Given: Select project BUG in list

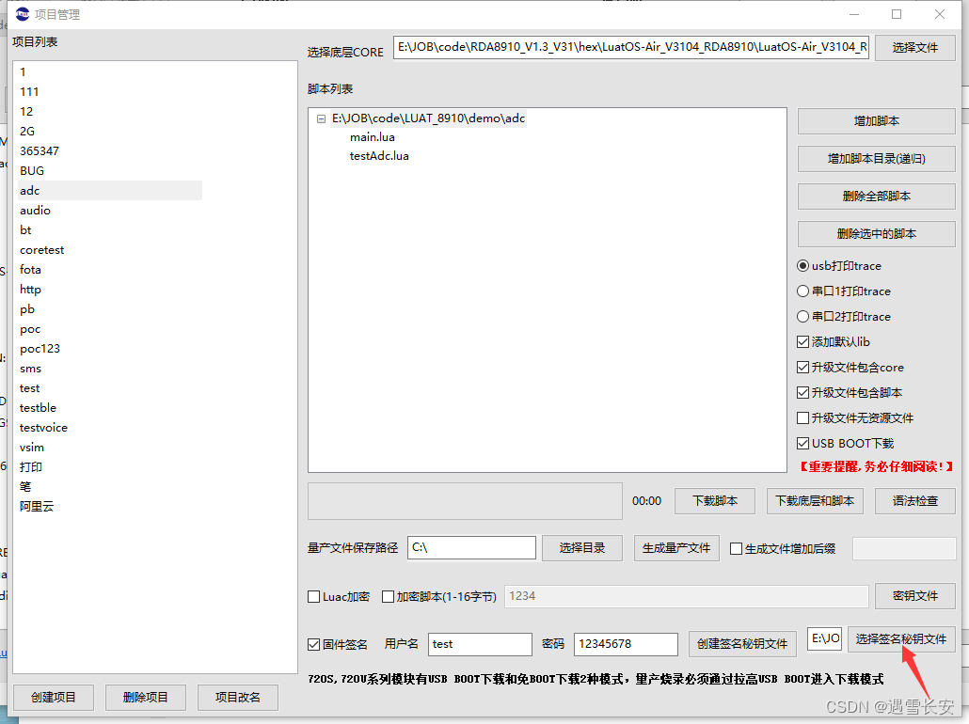Looking at the screenshot, I should tap(32, 170).
